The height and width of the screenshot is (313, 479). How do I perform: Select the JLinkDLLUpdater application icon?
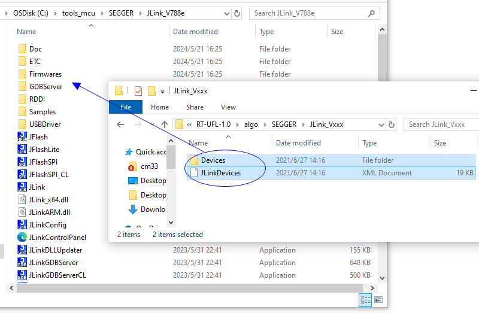(x=22, y=250)
